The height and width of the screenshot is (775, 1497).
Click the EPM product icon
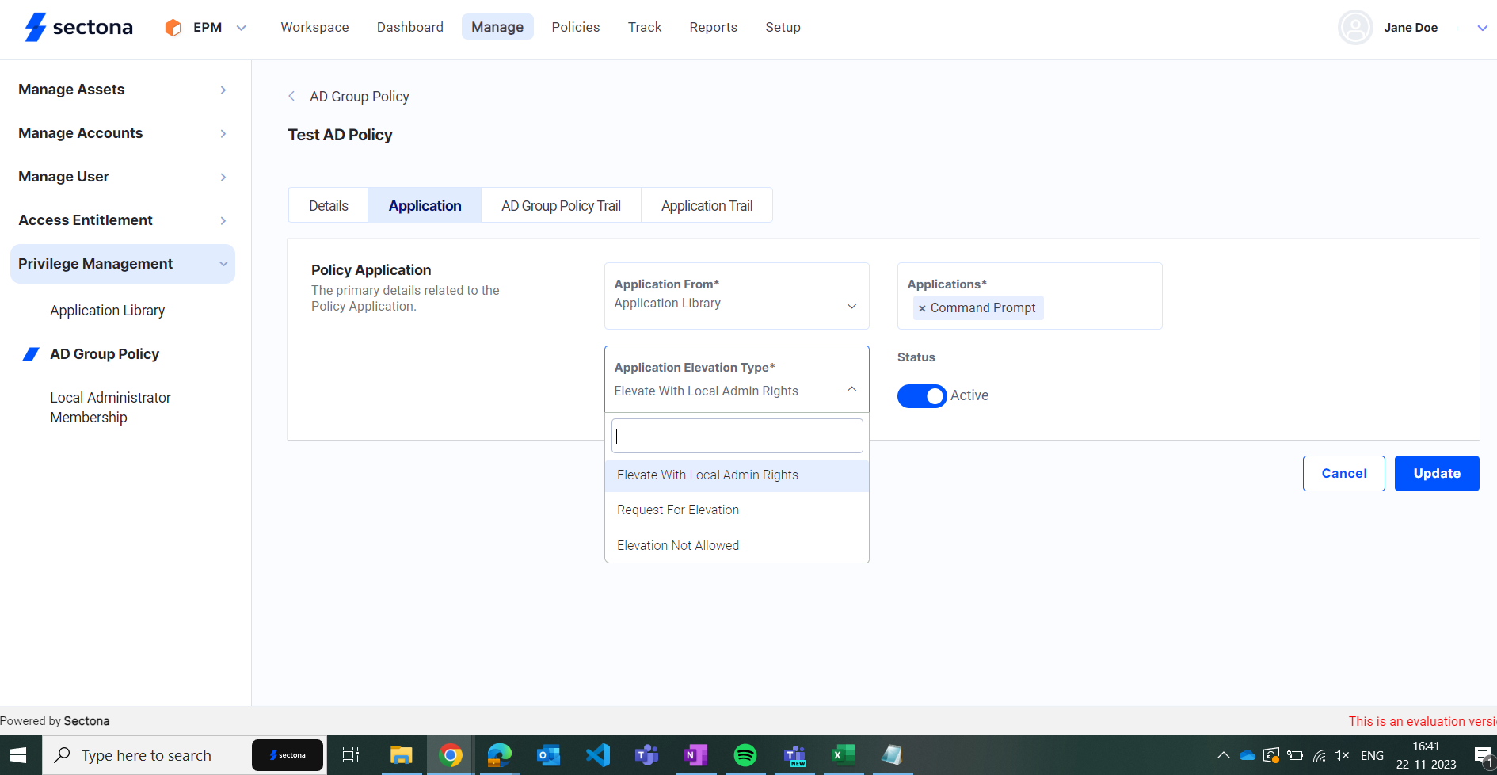click(173, 26)
